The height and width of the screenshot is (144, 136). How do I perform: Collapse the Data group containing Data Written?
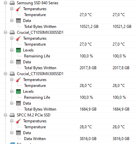12,133
